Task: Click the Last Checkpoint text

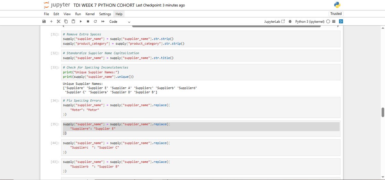Action: coord(160,5)
